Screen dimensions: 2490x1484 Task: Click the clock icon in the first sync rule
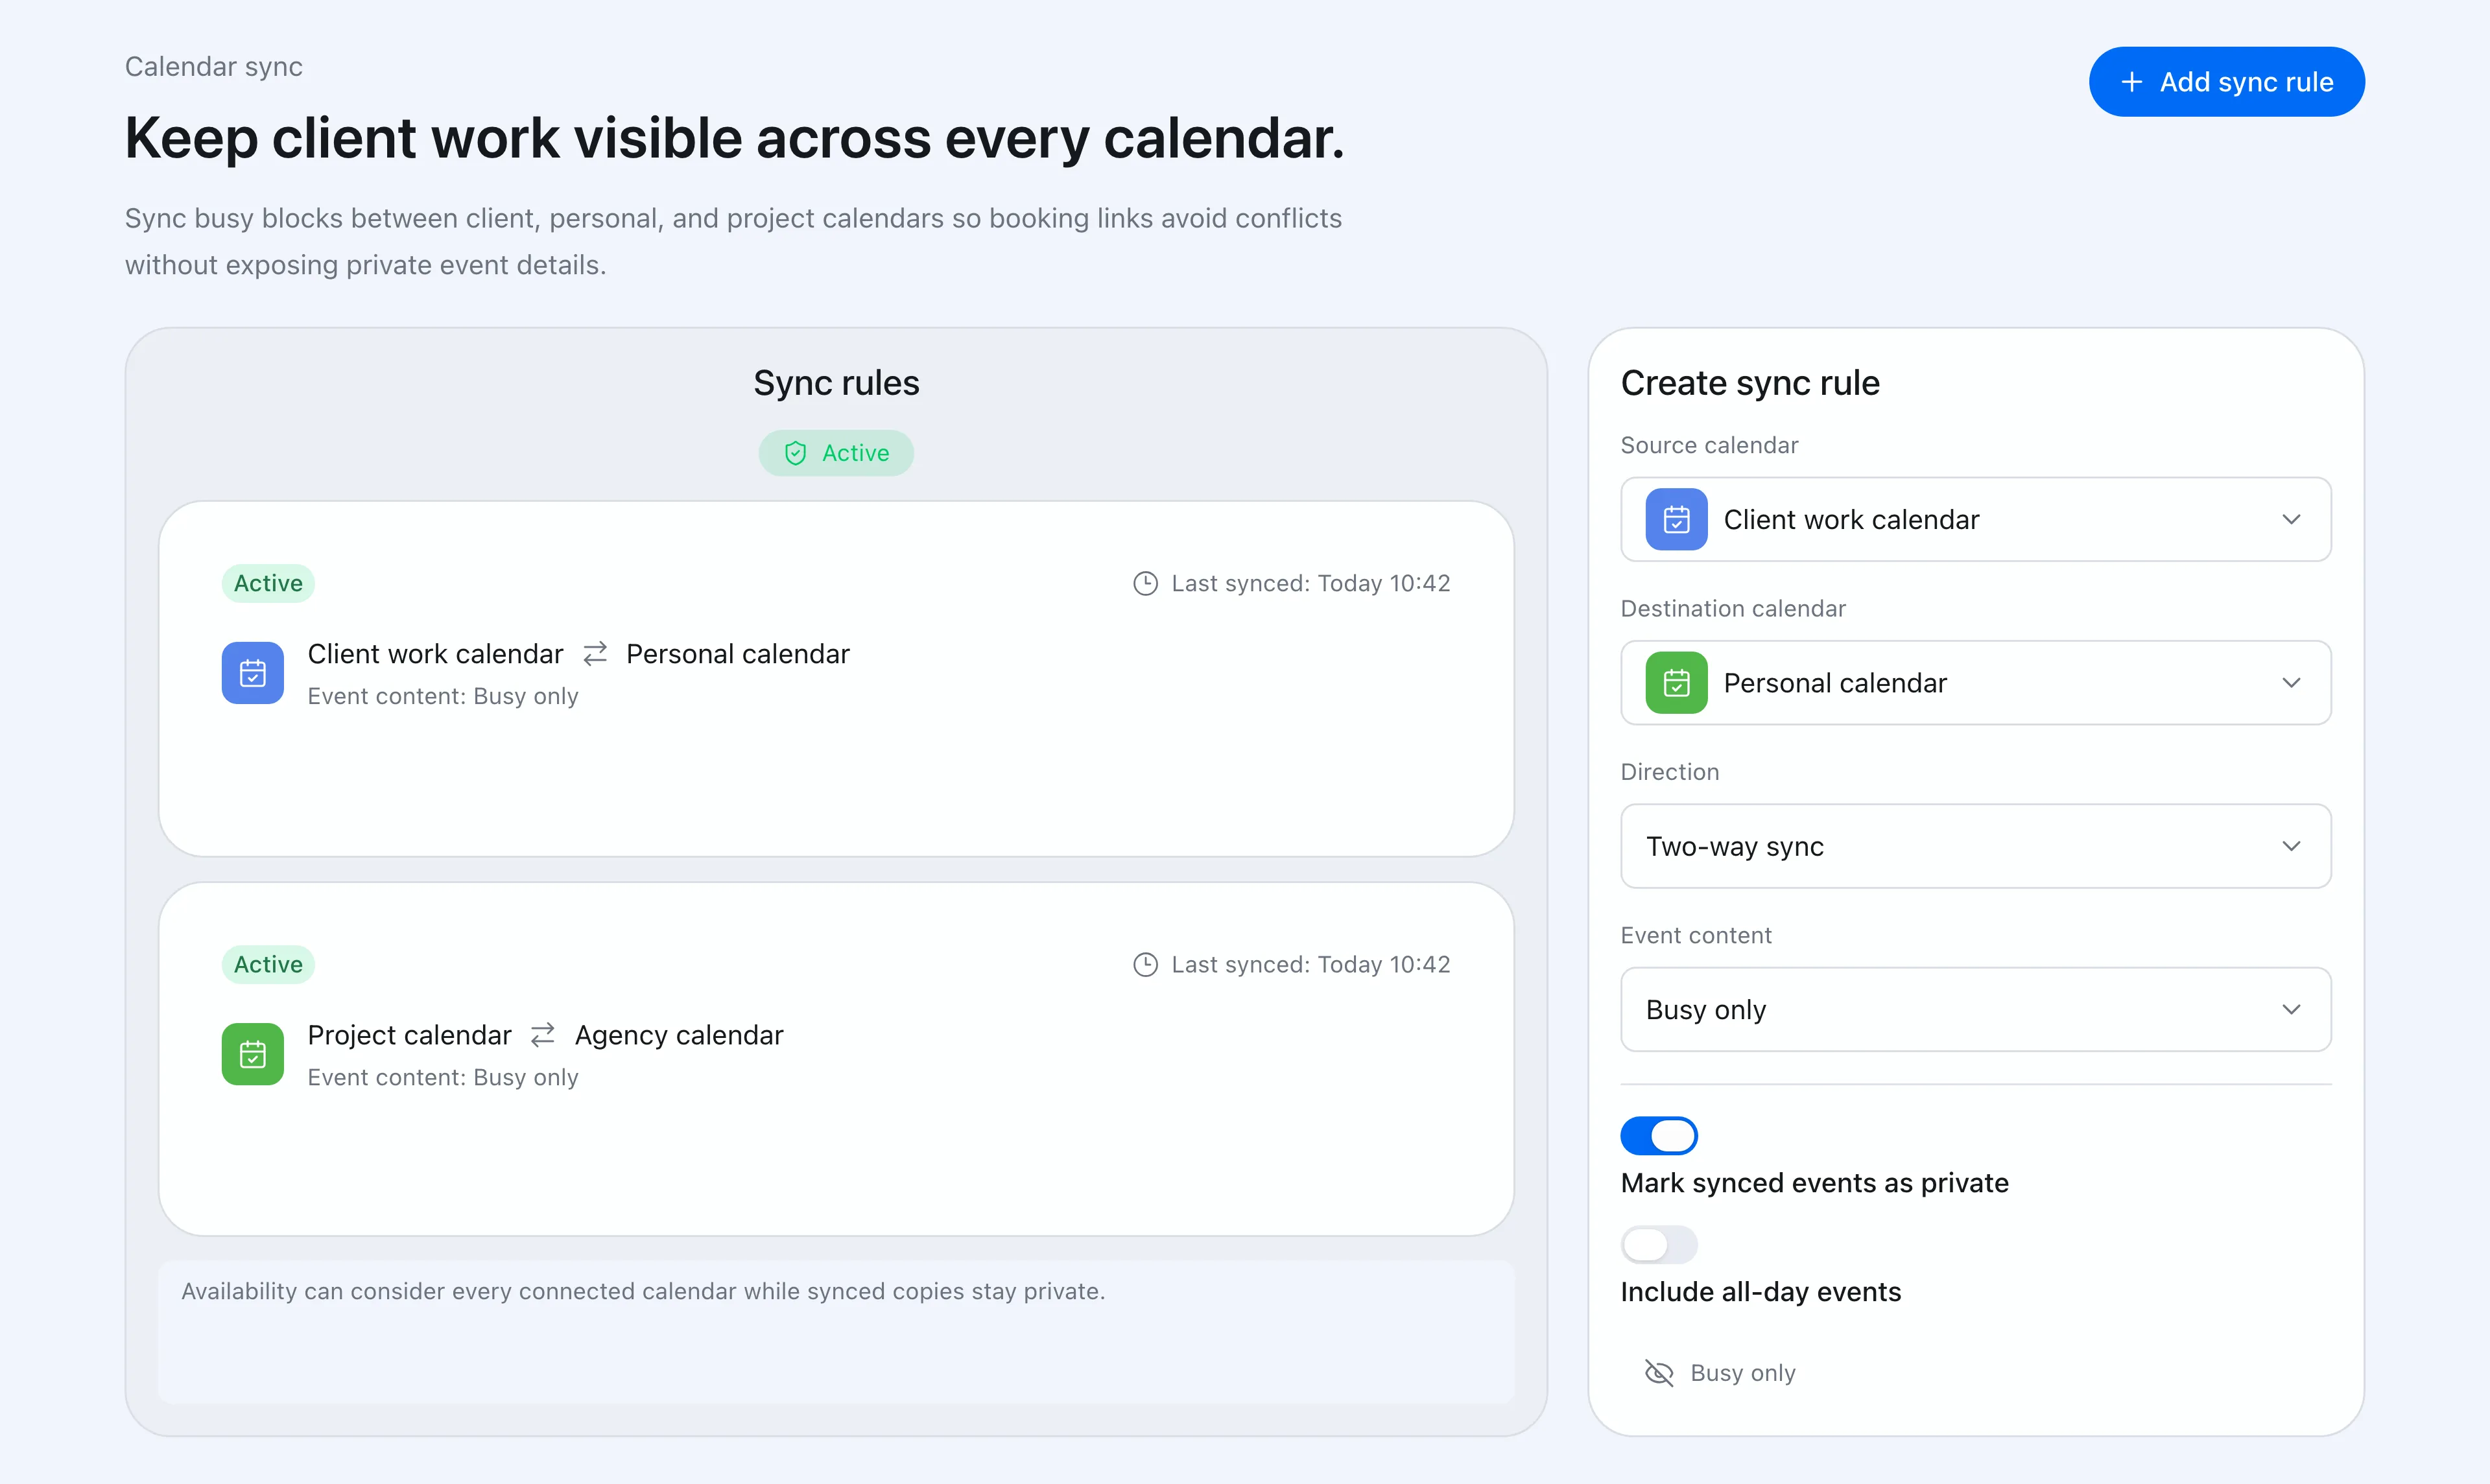click(x=1145, y=583)
